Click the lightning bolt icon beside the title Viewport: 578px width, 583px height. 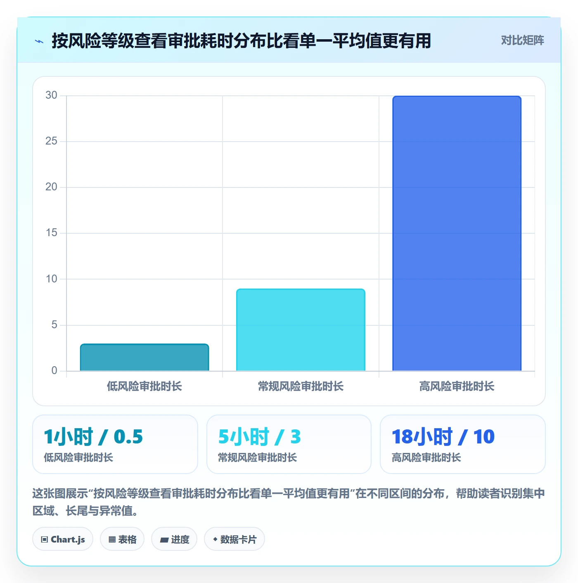click(x=39, y=41)
